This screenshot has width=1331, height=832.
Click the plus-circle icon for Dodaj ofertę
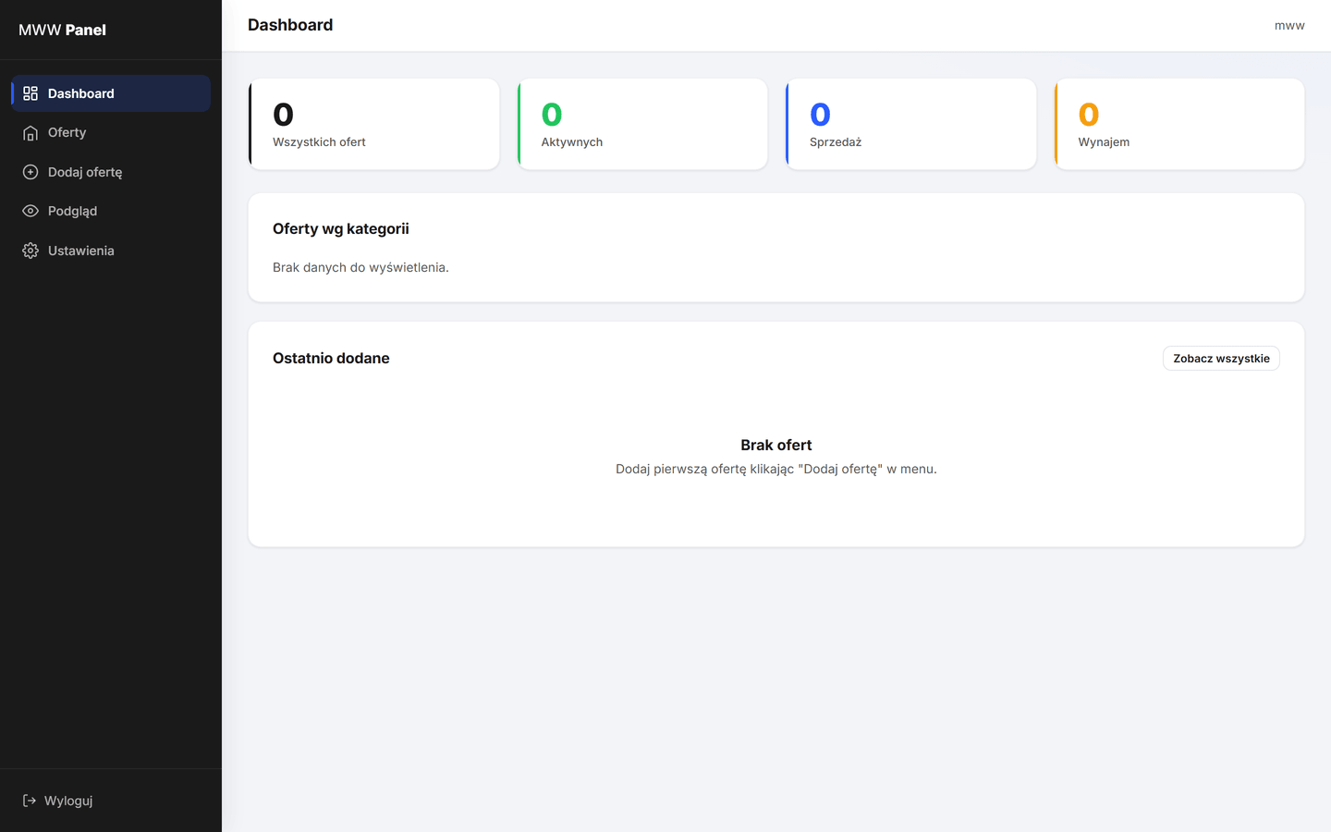[x=31, y=172]
